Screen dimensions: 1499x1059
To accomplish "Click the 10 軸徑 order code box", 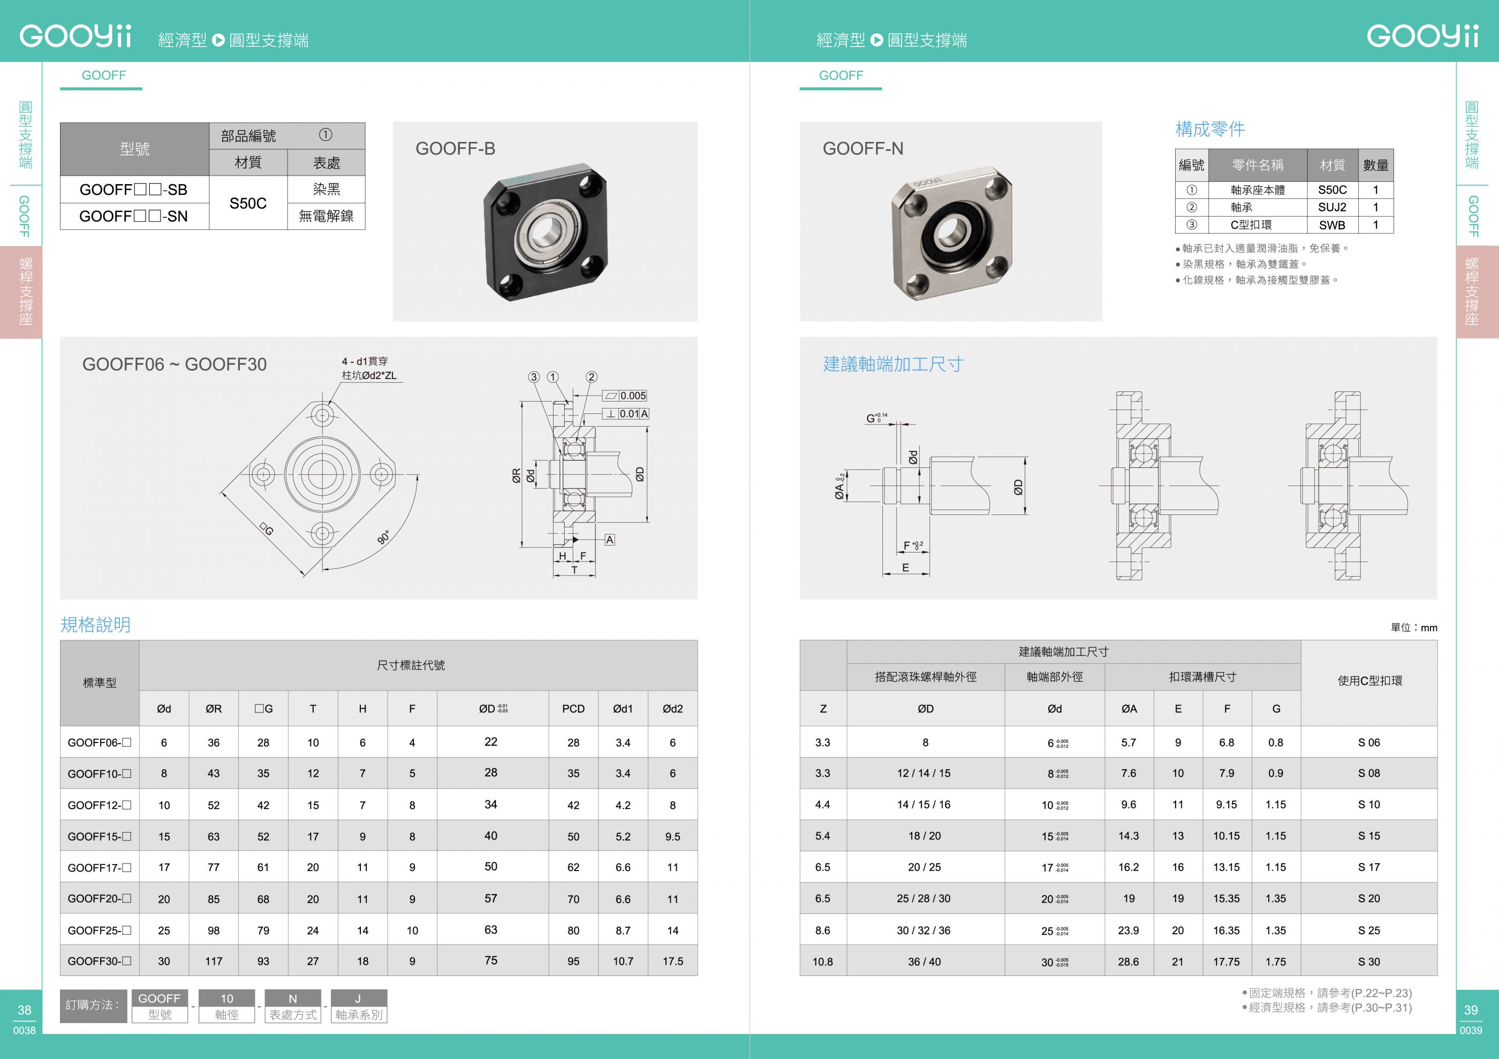I will pyautogui.click(x=226, y=1006).
